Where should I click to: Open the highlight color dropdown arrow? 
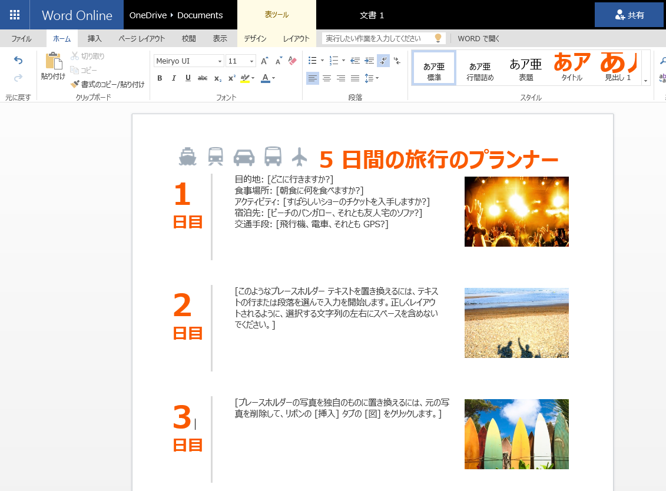click(253, 78)
